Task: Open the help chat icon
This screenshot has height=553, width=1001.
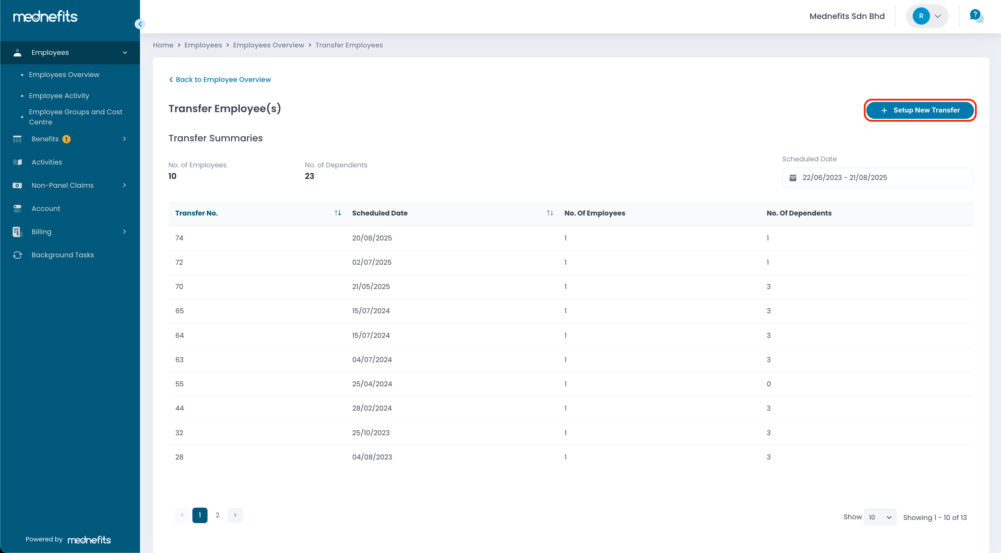Action: point(975,16)
